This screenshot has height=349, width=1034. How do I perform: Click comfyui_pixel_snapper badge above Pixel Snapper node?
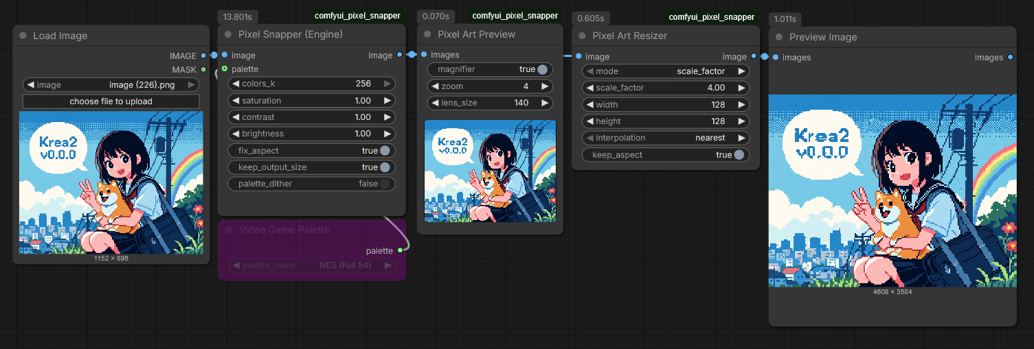point(357,16)
